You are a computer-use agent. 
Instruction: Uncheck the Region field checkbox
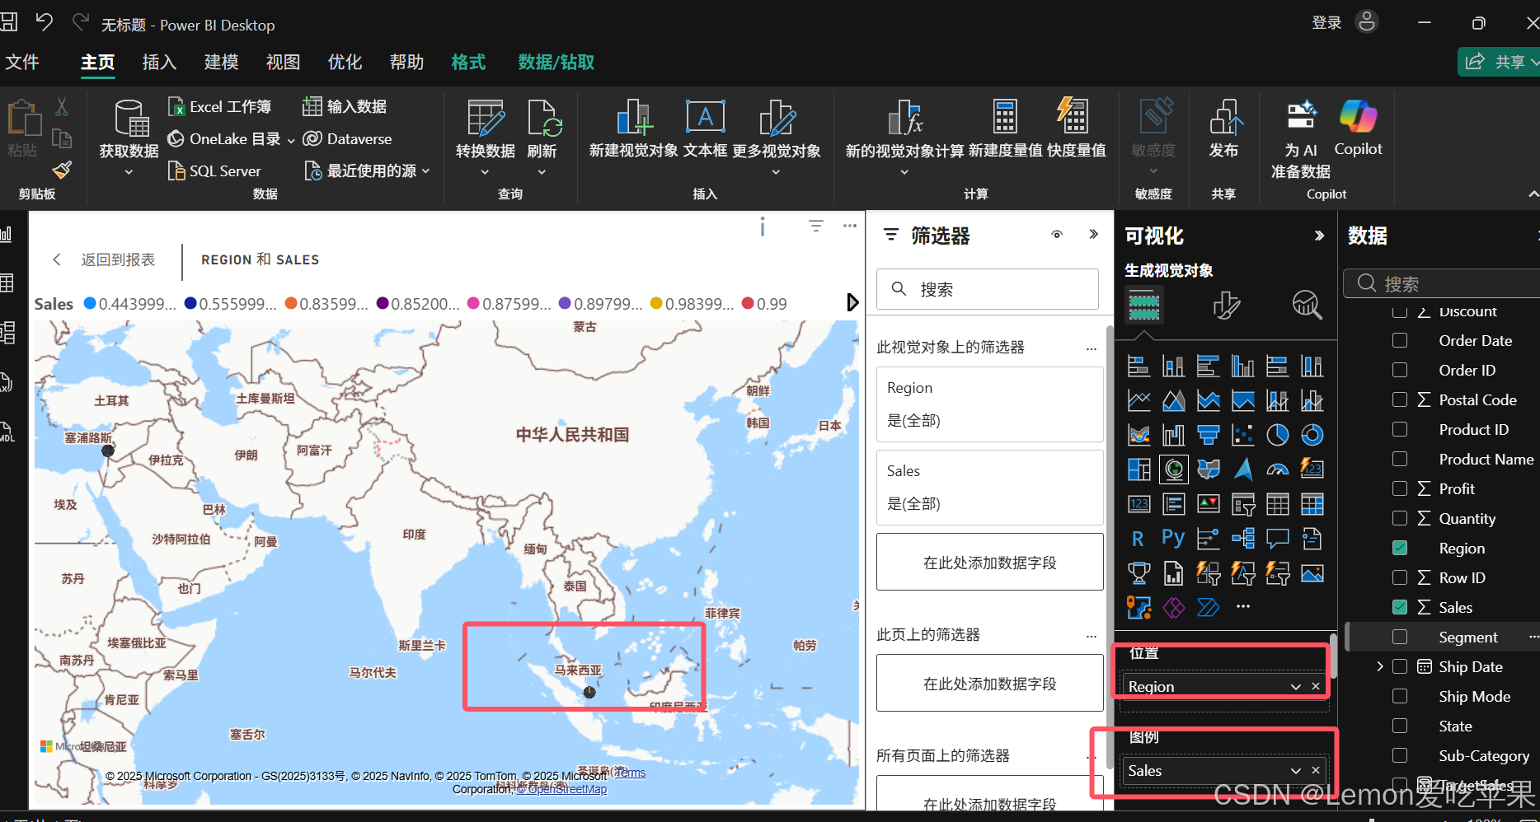pos(1400,548)
